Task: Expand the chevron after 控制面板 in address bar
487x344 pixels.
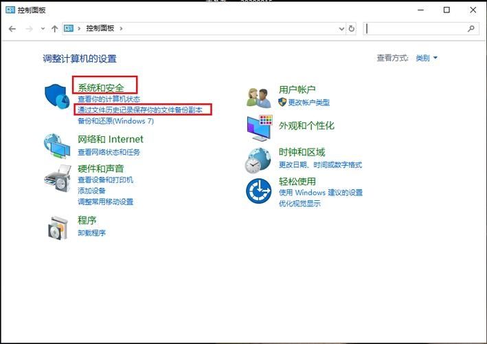Action: (x=121, y=29)
